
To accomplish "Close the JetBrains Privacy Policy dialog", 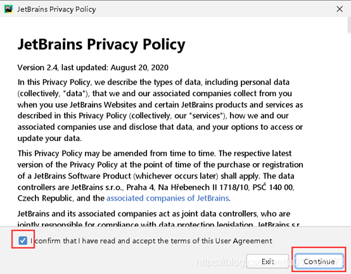I will pyautogui.click(x=340, y=9).
